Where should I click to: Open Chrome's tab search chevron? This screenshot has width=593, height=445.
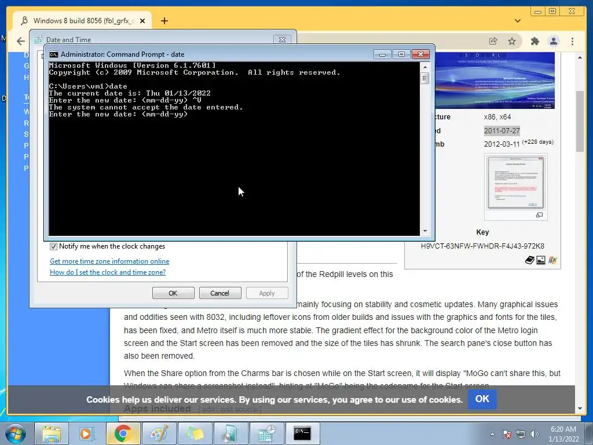[518, 21]
